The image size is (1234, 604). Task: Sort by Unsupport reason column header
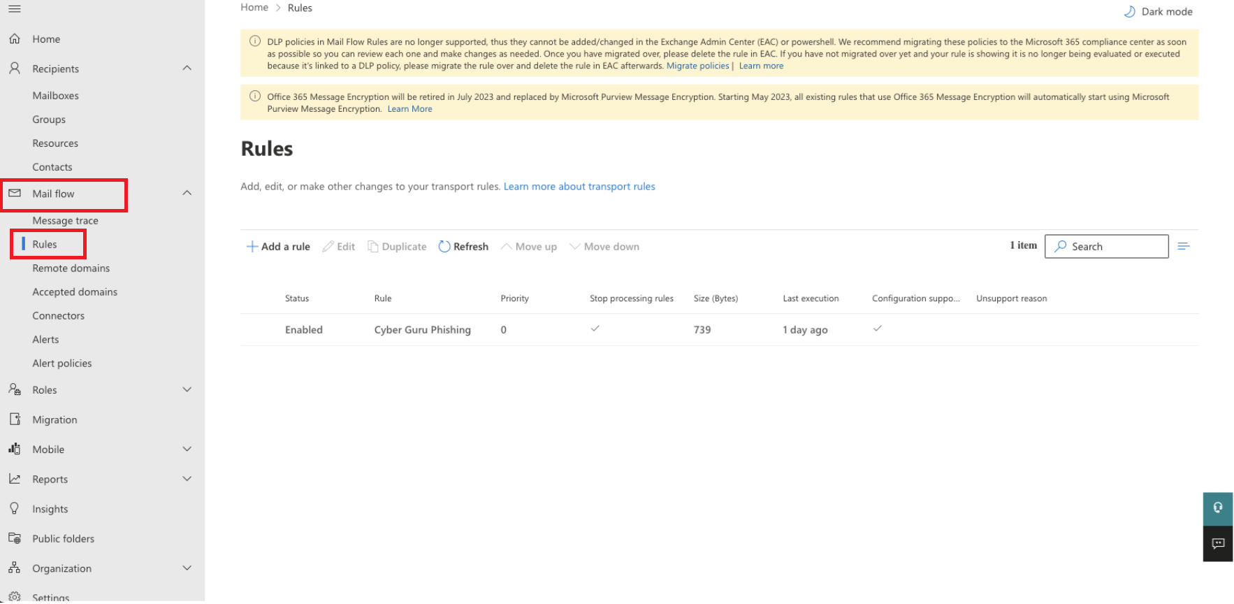click(1011, 299)
